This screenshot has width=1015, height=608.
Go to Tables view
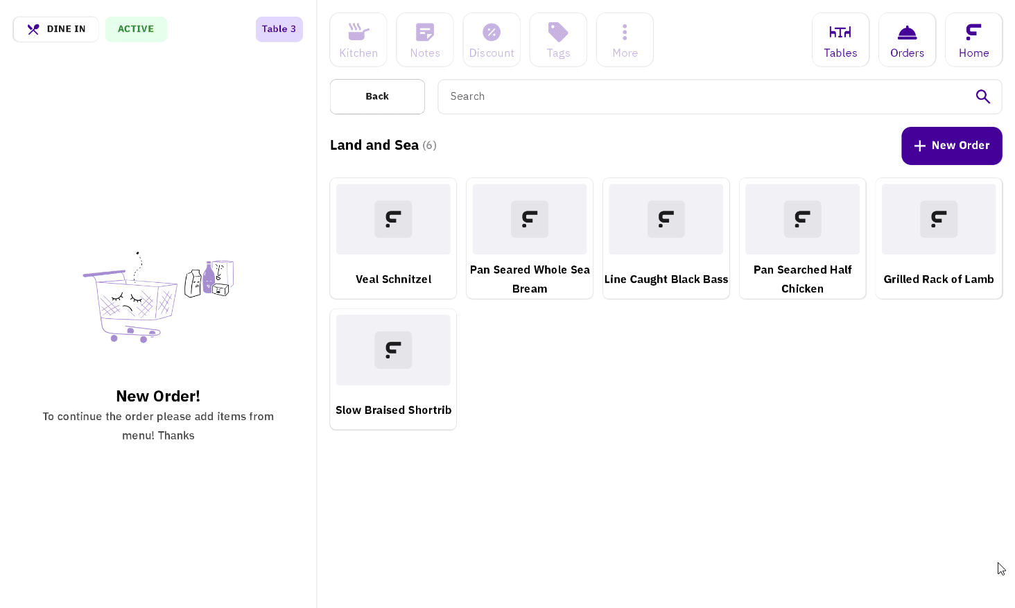click(x=840, y=40)
